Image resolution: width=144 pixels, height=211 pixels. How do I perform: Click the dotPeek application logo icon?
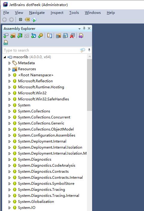point(5,5)
